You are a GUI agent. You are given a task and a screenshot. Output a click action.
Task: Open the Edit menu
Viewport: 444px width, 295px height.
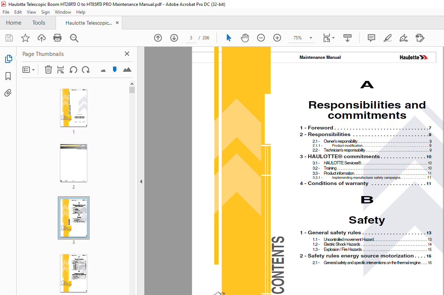click(18, 12)
